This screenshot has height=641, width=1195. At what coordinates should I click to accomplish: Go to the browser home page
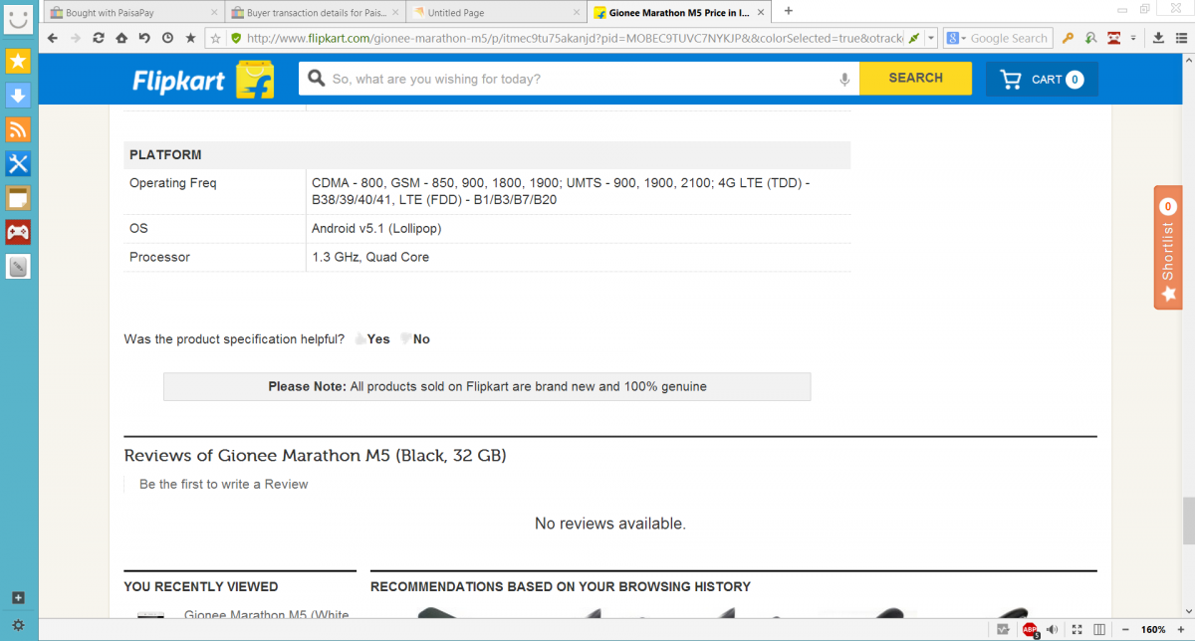click(x=121, y=38)
